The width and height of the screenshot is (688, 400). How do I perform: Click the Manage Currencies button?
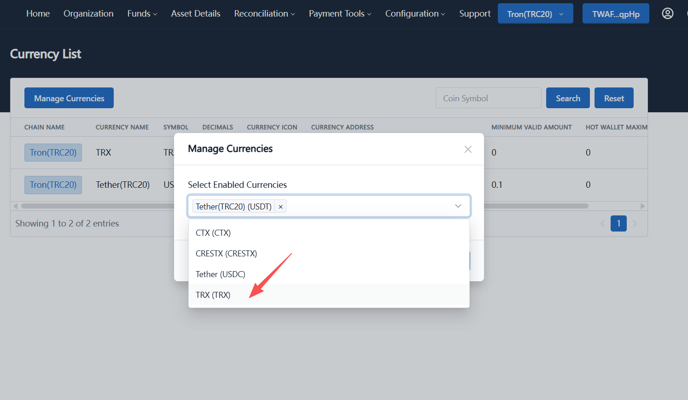(69, 98)
